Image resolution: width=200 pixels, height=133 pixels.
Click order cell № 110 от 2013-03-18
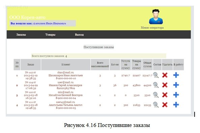click(x=31, y=95)
